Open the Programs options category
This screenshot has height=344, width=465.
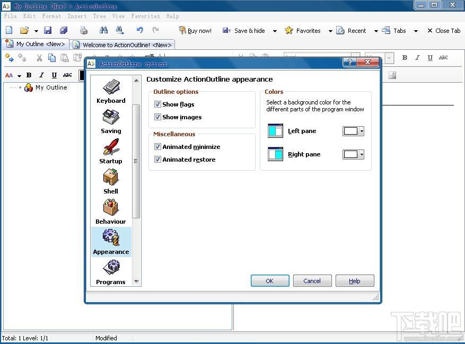click(x=111, y=272)
